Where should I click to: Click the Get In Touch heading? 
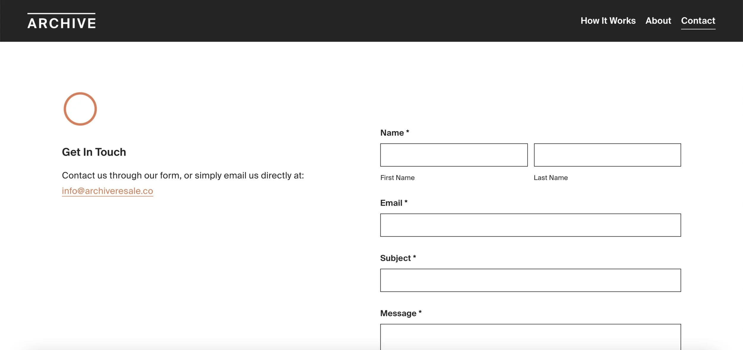[94, 152]
